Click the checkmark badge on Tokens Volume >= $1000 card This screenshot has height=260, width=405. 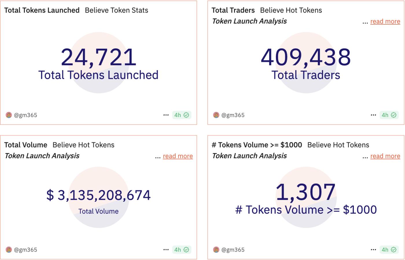(393, 249)
